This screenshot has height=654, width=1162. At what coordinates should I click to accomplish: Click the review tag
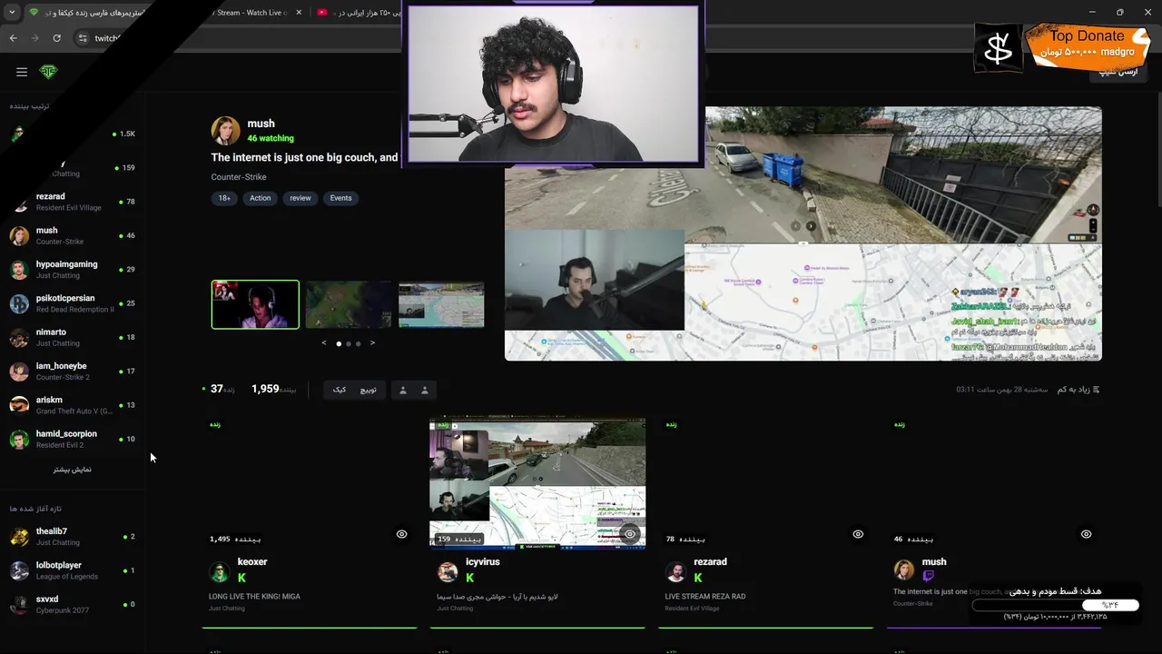click(x=300, y=198)
